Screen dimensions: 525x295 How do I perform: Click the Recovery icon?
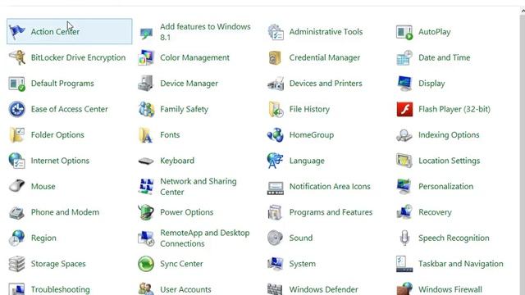[x=404, y=212]
